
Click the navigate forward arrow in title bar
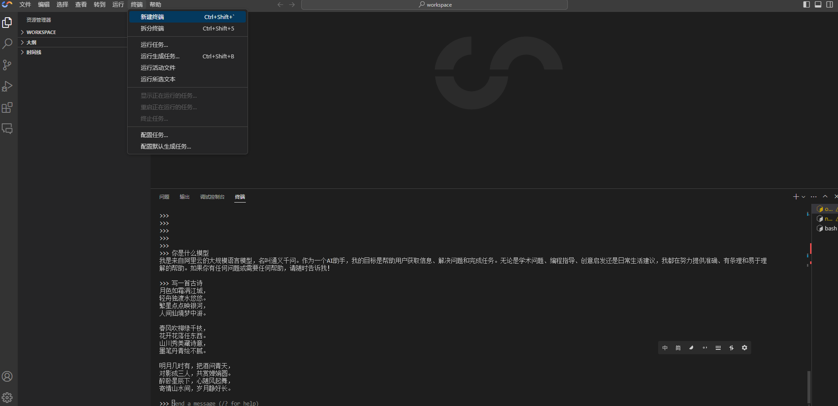pyautogui.click(x=292, y=4)
